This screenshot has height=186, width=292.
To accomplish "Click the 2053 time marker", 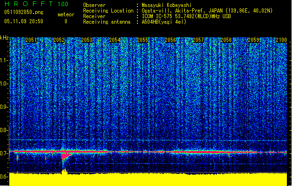I will (x=87, y=40).
